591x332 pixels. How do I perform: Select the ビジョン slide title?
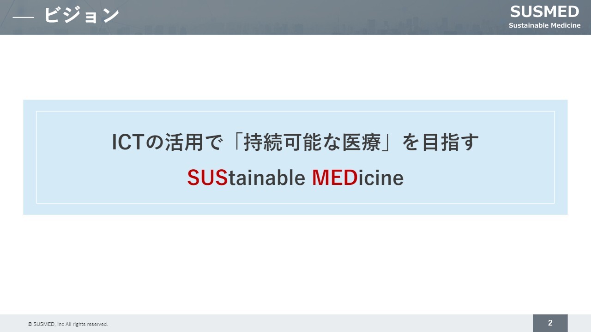coord(81,16)
